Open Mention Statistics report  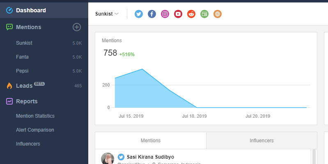pyautogui.click(x=35, y=116)
